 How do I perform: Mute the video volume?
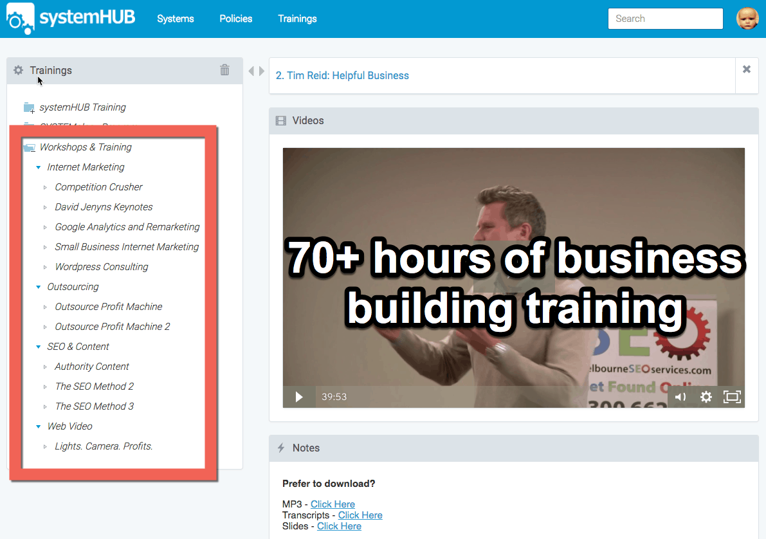[x=680, y=397]
